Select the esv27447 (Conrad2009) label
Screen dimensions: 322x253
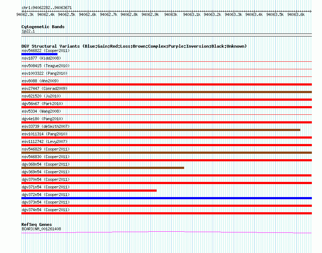(x=45, y=88)
